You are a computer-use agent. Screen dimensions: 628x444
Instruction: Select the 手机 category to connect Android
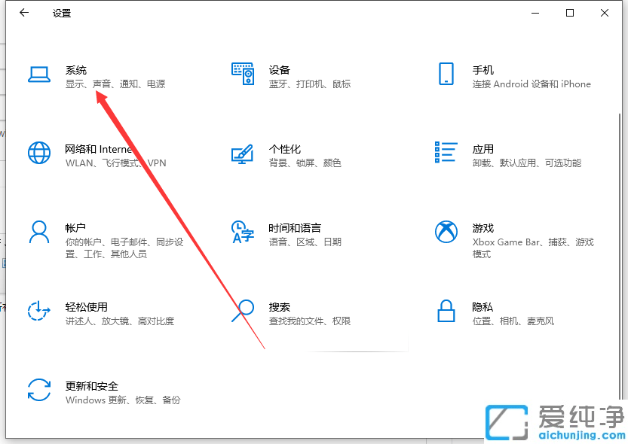482,70
